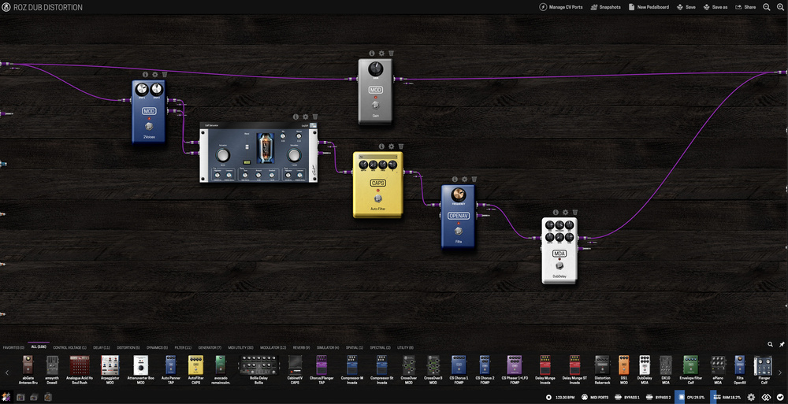Open Manage CV Ports

click(x=561, y=7)
